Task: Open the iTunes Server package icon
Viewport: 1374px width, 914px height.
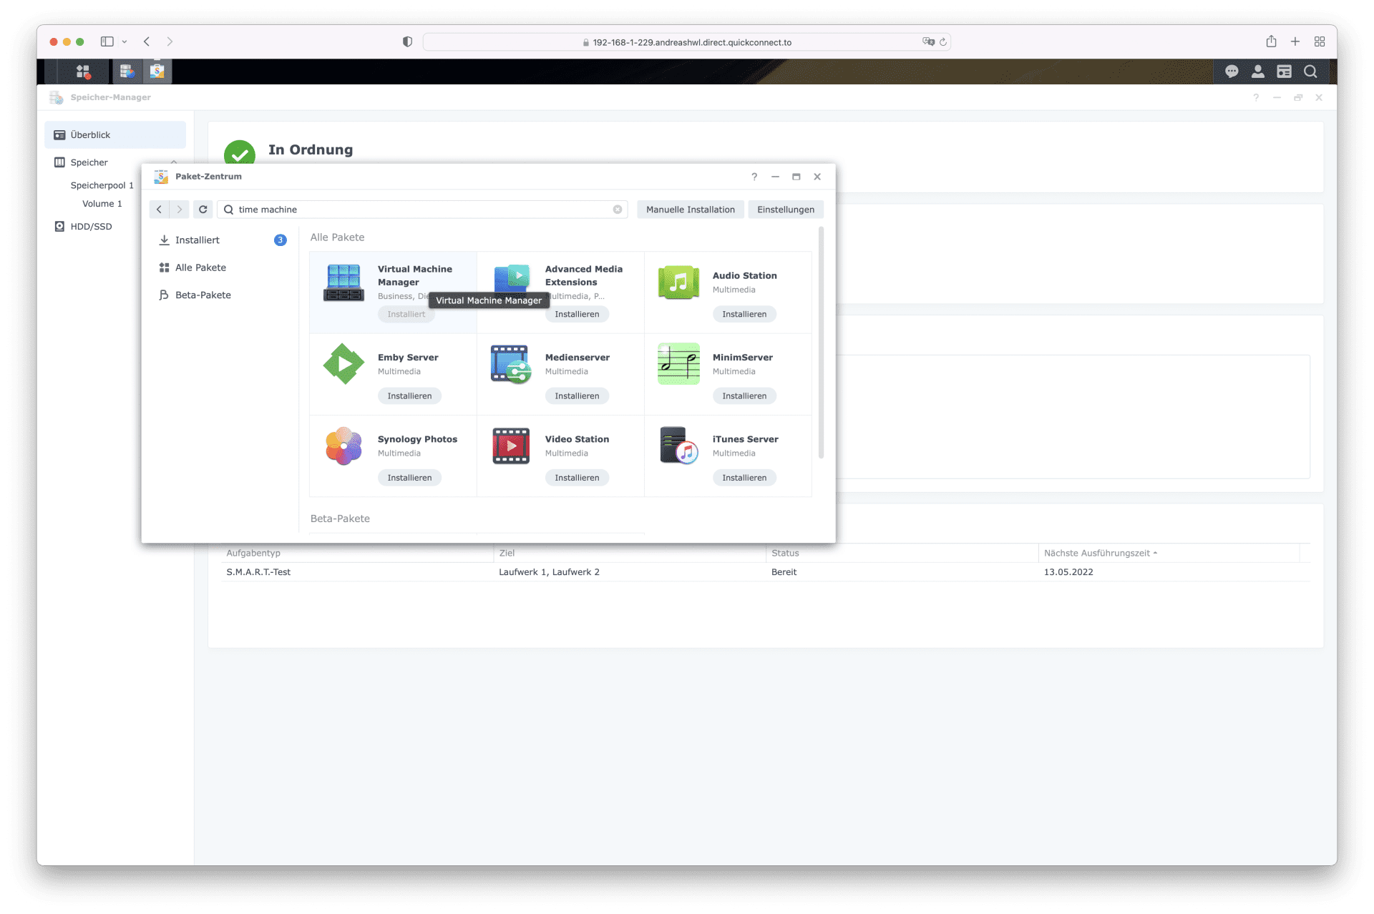Action: [x=678, y=446]
